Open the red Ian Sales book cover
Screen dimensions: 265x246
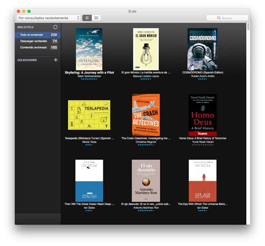click(x=202, y=181)
